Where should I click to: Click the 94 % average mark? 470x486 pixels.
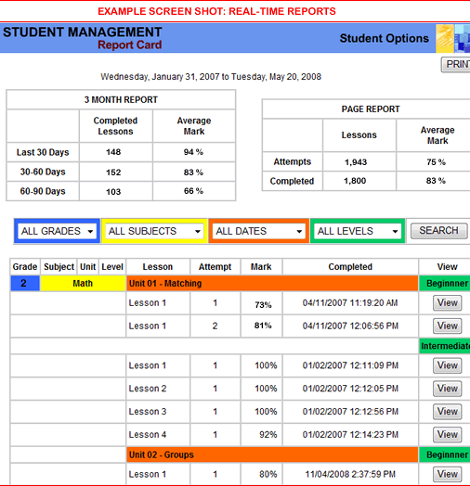pyautogui.click(x=193, y=152)
